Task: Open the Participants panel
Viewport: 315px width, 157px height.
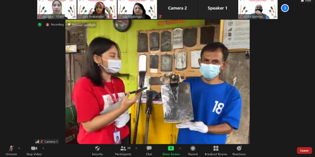Action: click(123, 151)
